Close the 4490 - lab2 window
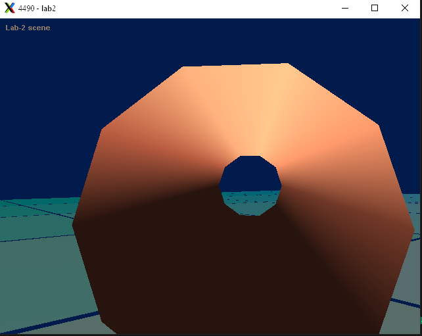This screenshot has height=336, width=422. click(405, 8)
